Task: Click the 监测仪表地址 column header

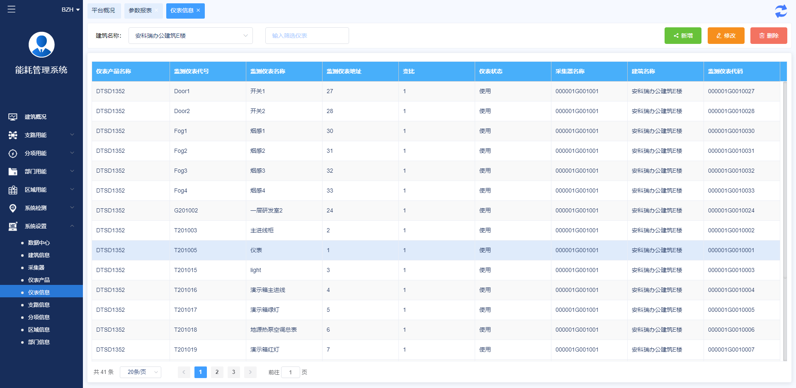Action: (360, 71)
